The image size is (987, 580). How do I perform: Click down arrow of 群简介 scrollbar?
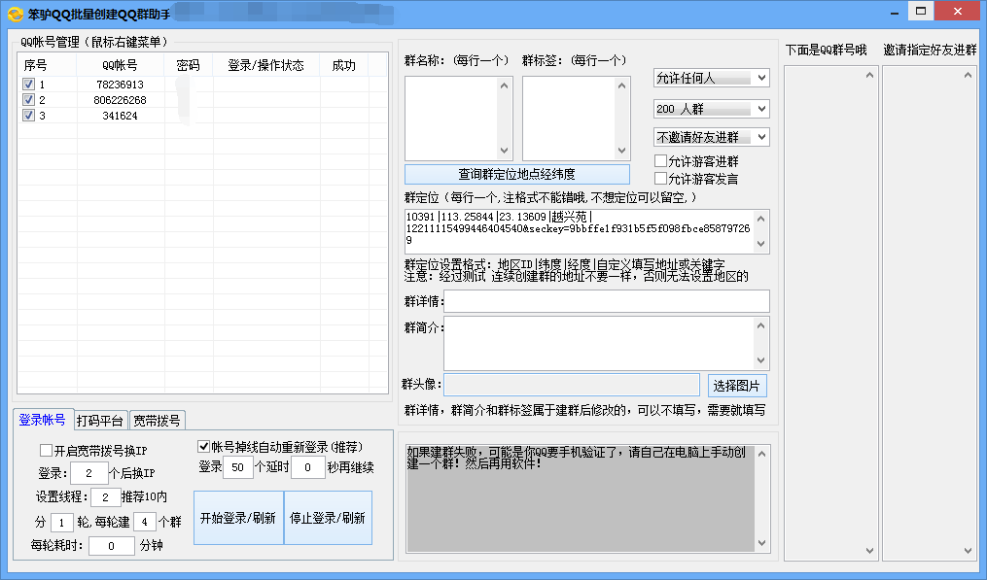(761, 360)
